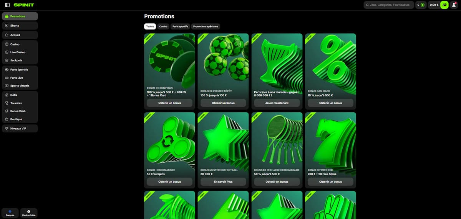This screenshot has width=461, height=219.
Task: Click the SPINIT logo
Action: coord(24,5)
